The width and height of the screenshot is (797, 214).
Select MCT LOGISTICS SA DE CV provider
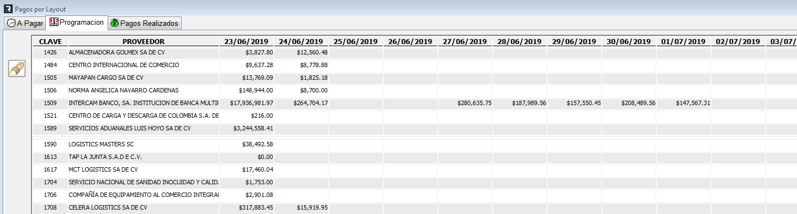click(143, 169)
